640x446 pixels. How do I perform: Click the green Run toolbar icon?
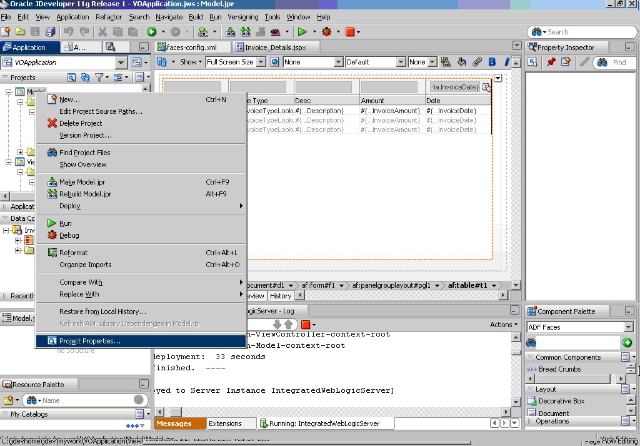tap(302, 31)
